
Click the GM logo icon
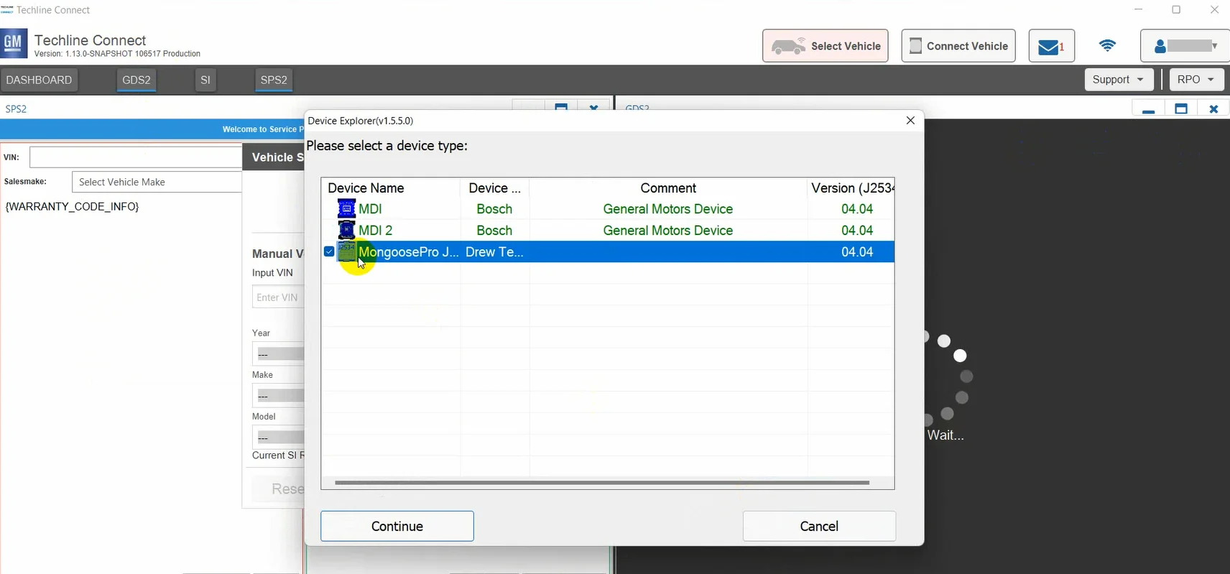tap(14, 44)
